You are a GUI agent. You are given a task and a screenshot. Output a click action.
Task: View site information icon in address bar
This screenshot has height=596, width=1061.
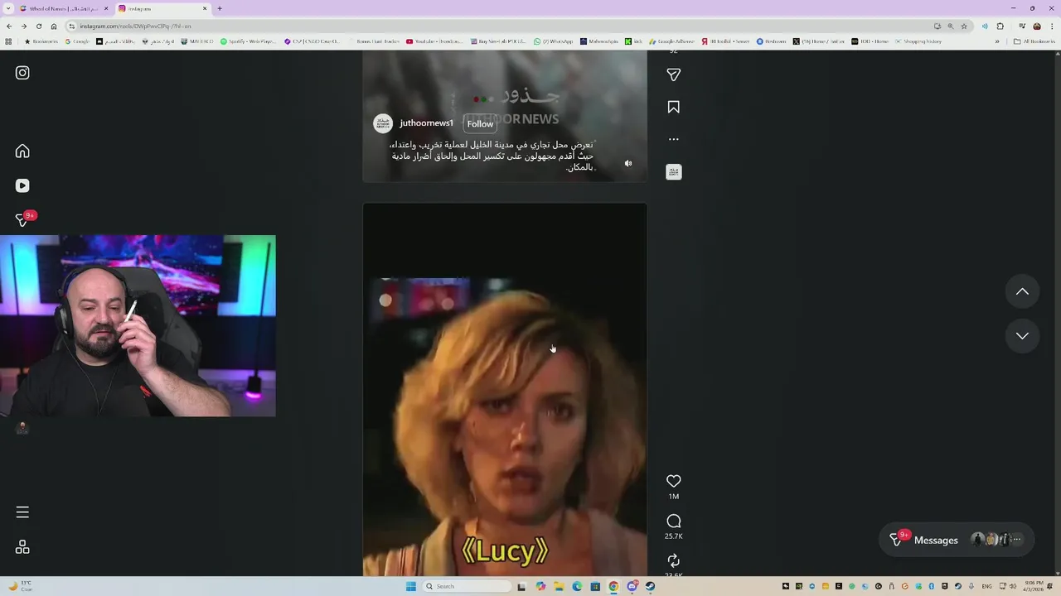point(72,26)
